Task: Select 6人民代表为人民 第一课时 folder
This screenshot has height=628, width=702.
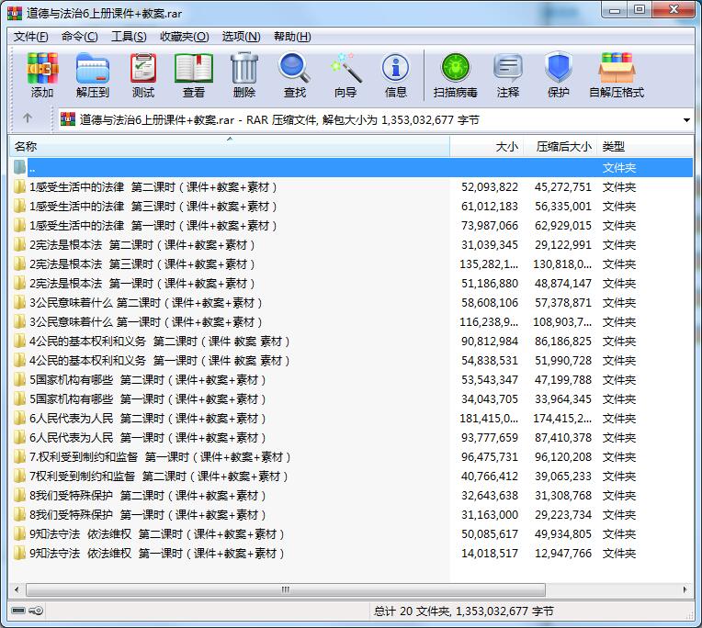Action: pyautogui.click(x=147, y=437)
